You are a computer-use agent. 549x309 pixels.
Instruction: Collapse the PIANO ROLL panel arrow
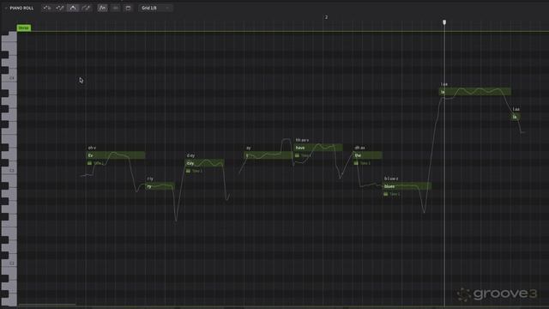(x=6, y=8)
